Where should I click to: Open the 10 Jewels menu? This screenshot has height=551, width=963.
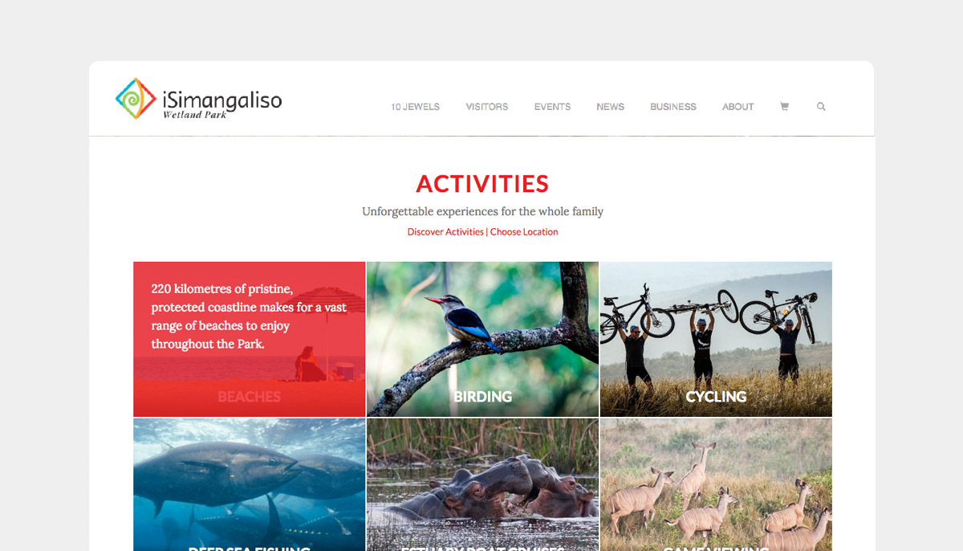coord(416,107)
